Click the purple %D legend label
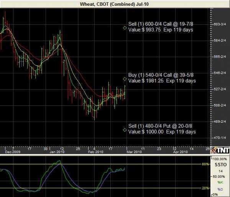Image resolution: width=230 pixels, height=197 pixels. [x=220, y=189]
